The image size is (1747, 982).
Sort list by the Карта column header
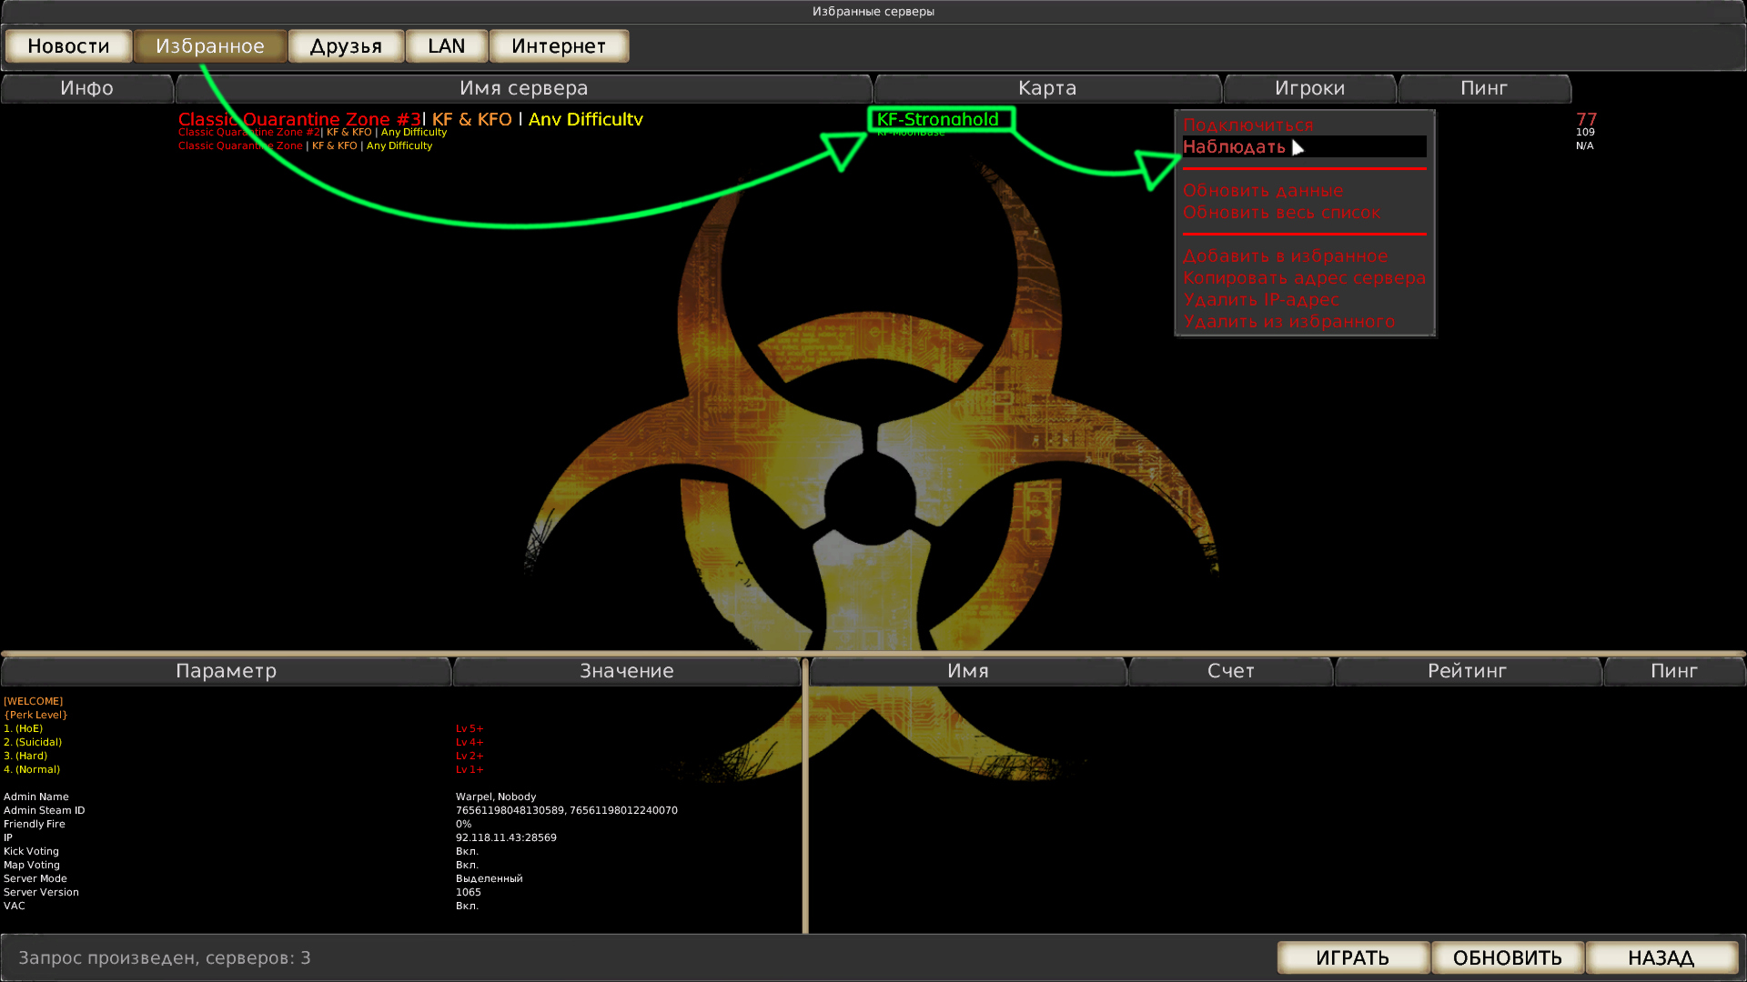1047,88
